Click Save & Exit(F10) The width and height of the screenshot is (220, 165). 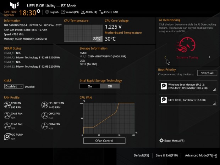point(167,155)
